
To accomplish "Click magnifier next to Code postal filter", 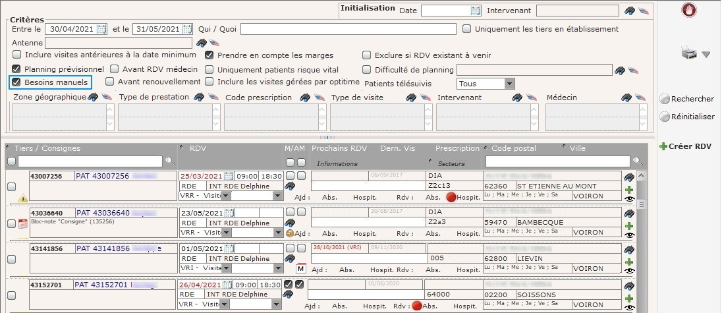I will (637, 161).
